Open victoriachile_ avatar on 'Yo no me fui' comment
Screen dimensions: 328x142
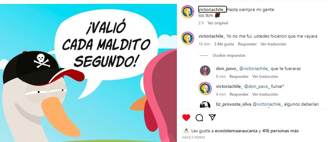[188, 38]
